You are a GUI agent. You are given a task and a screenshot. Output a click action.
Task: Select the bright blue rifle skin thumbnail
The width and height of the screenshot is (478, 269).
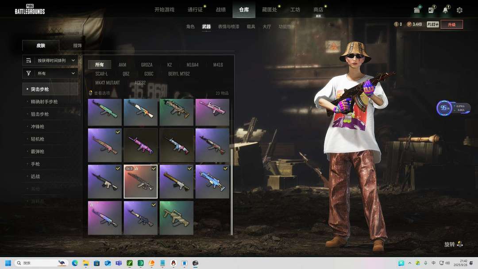[212, 181]
